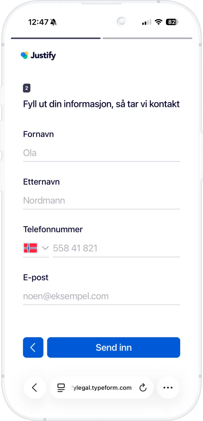203x421 pixels.
Task: Tap the blue back arrow button
Action: 33,347
